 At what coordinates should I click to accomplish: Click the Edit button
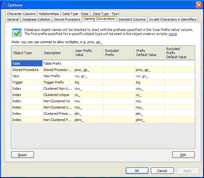pos(183,155)
